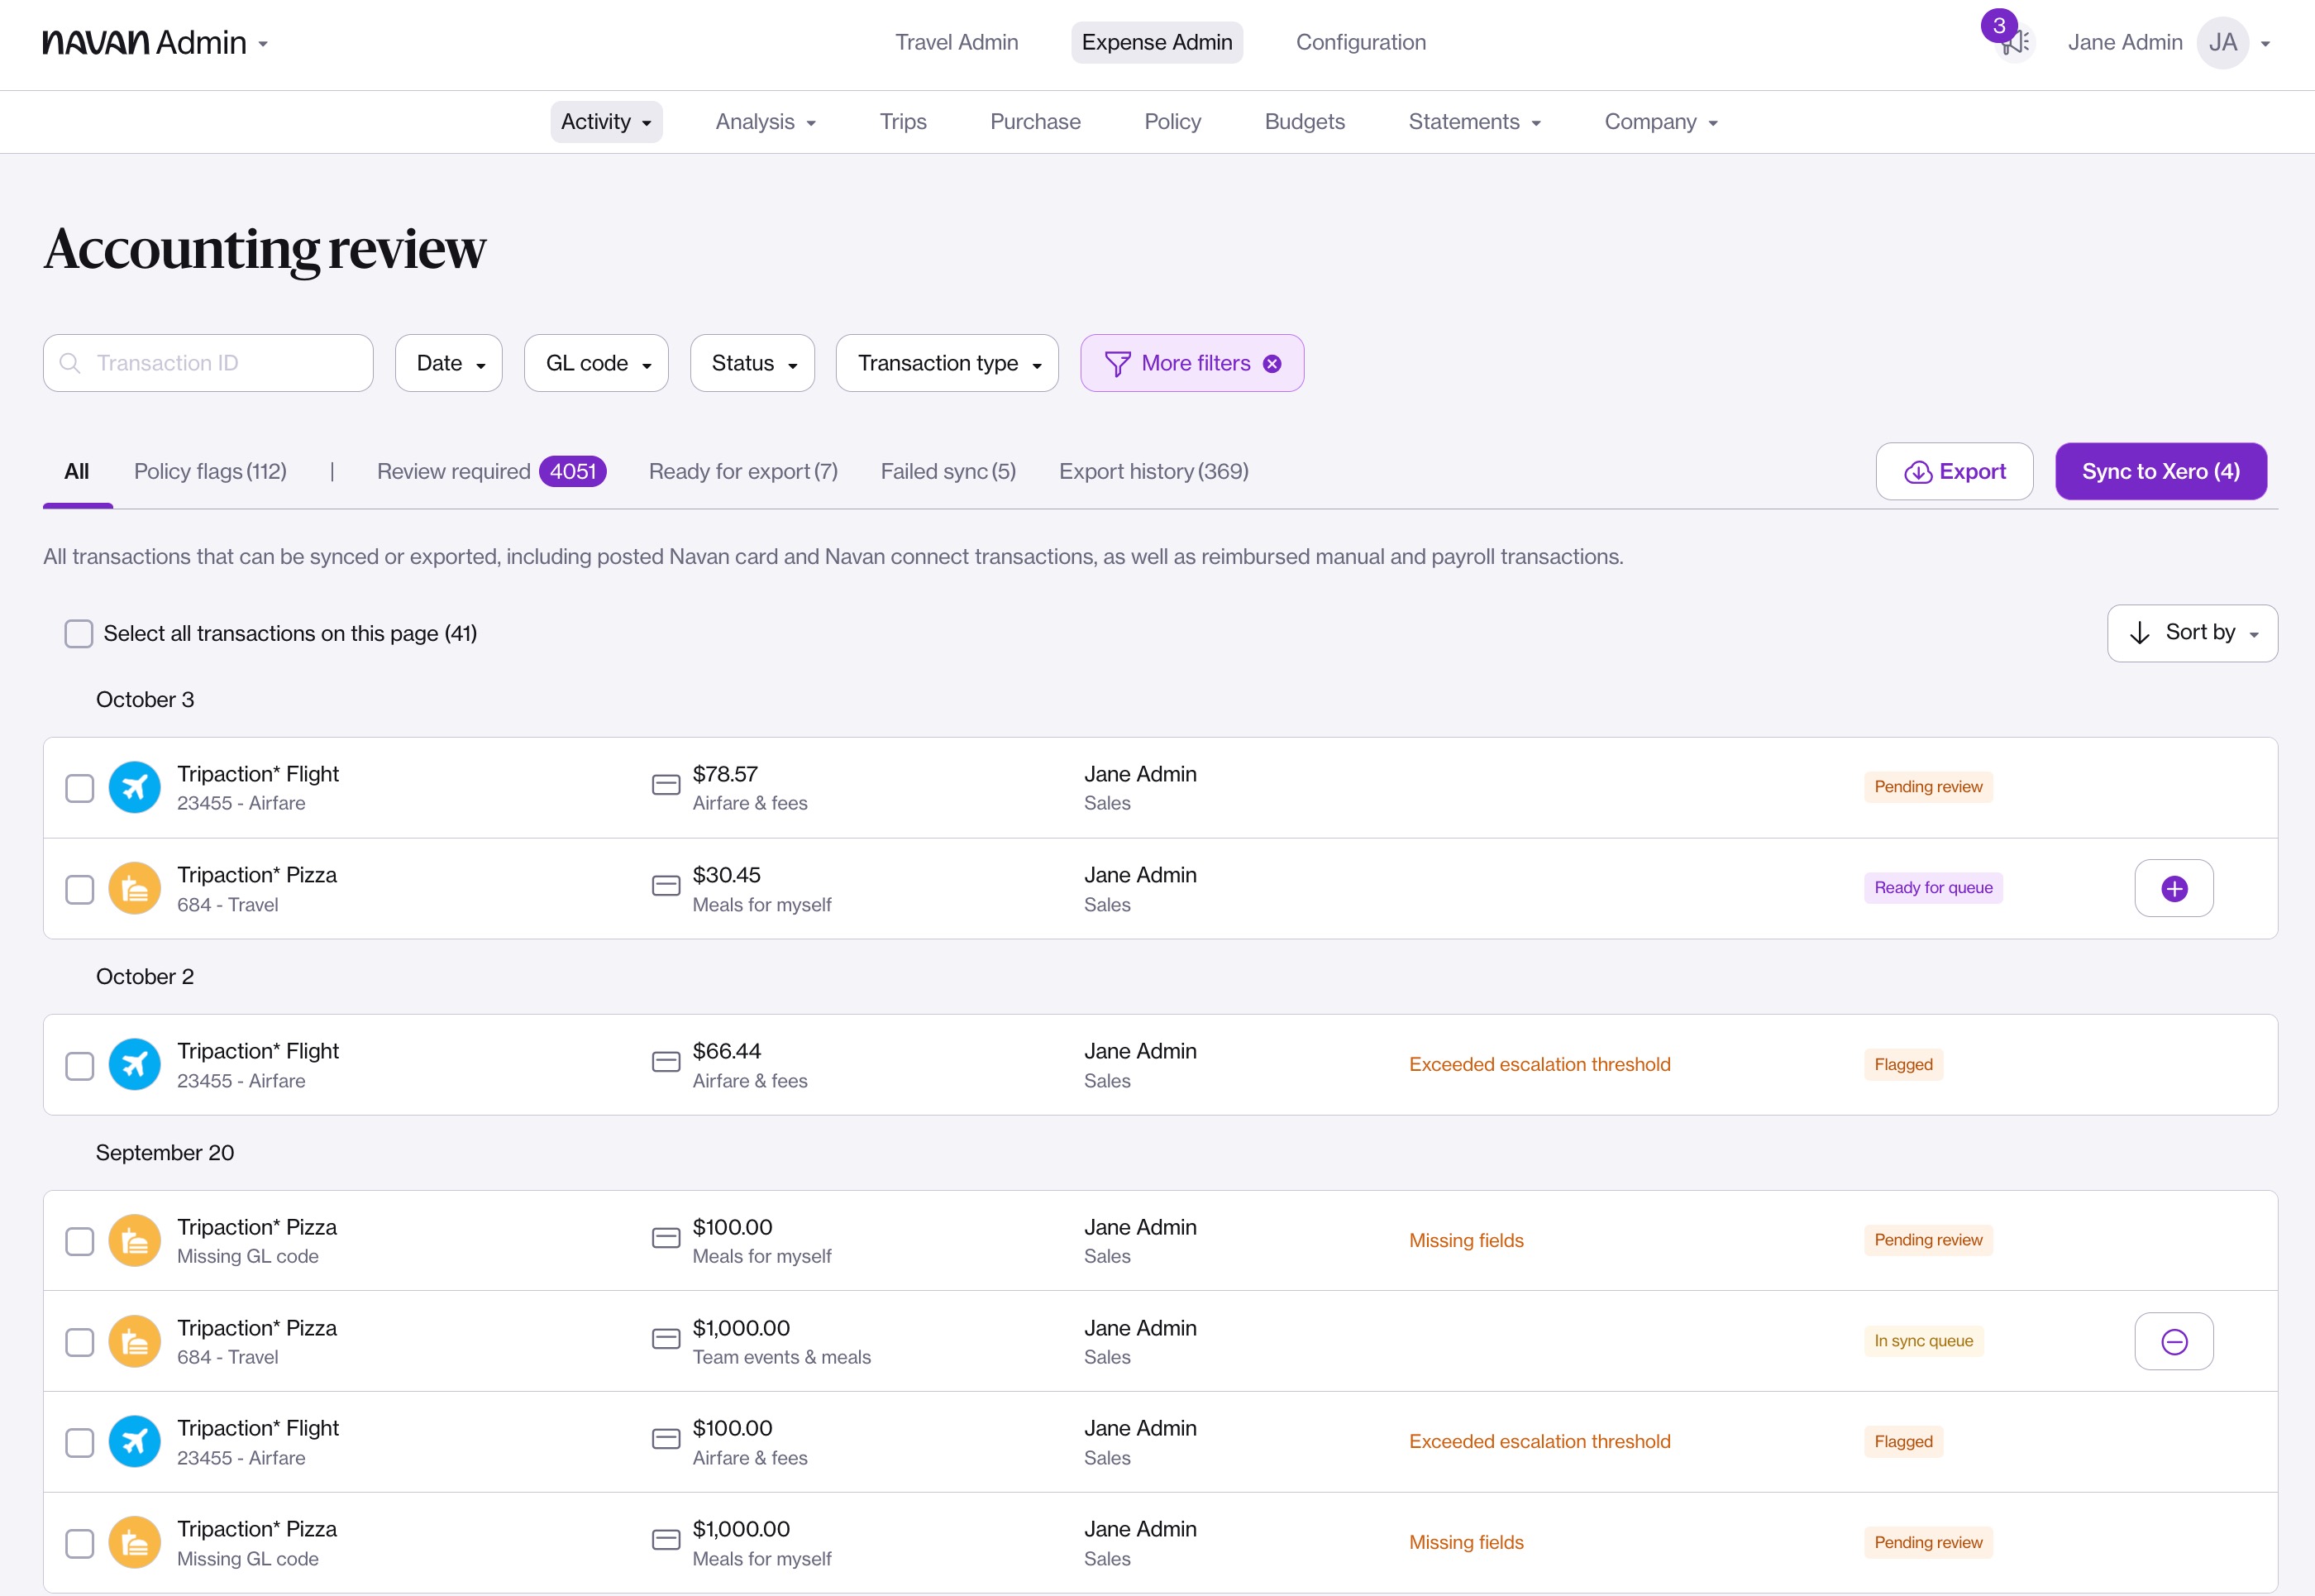
Task: Switch to the Failed sync tab
Action: [x=947, y=471]
